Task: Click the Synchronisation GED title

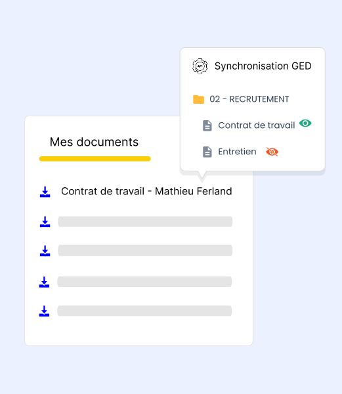Action: coord(263,66)
